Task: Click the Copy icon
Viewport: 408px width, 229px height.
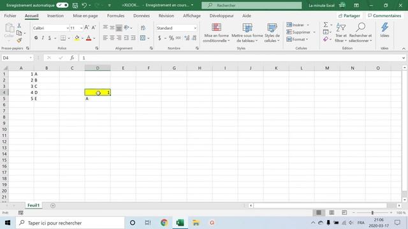Action: pos(19,33)
